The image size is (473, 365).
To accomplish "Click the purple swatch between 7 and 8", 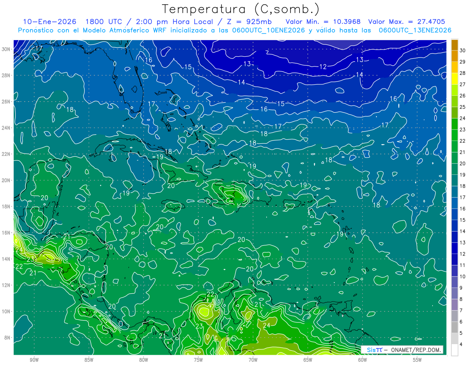I will 454,305.
